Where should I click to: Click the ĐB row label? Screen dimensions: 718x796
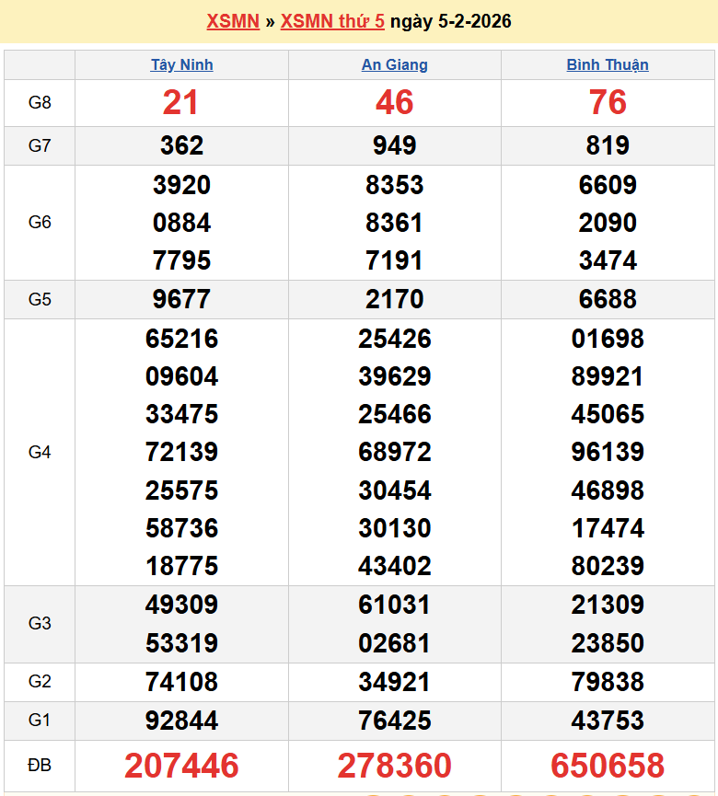pos(40,766)
